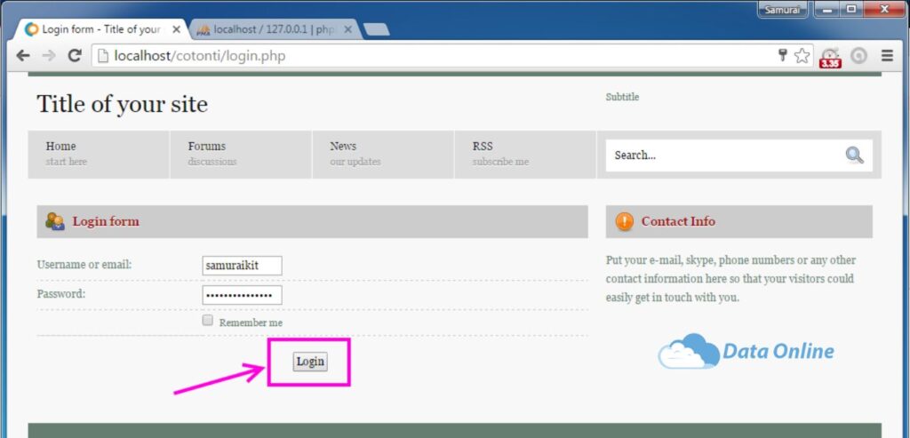
Task: Click the search magnifier icon
Action: 854,155
